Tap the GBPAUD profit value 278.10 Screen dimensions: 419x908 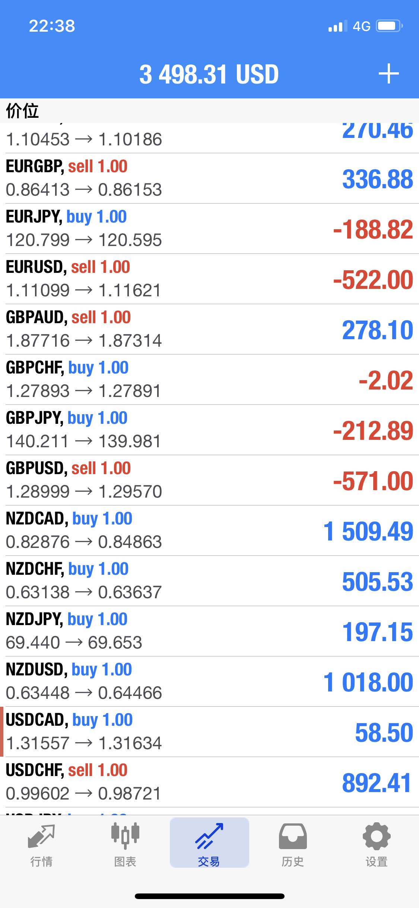point(377,330)
